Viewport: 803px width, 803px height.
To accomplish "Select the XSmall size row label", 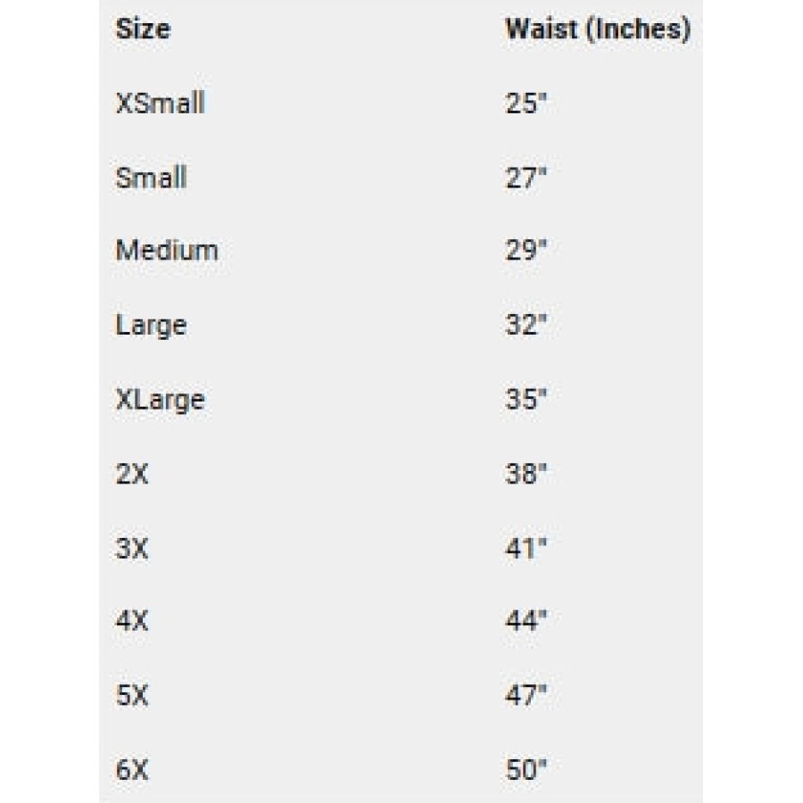I will coord(161,103).
